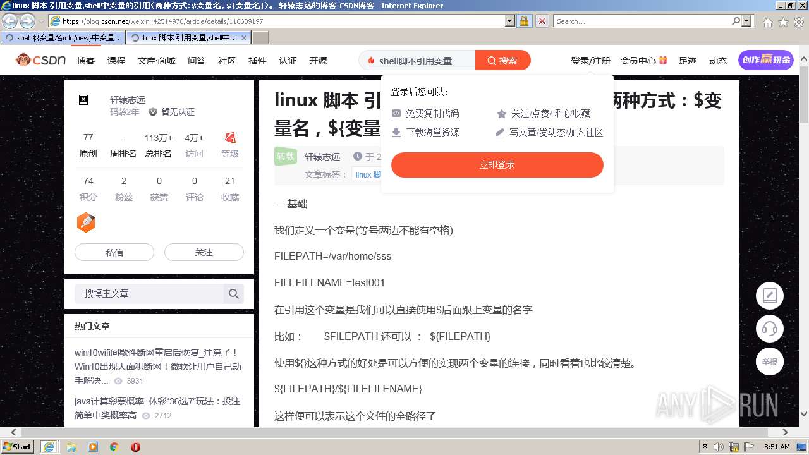Click the security lock icon
The width and height of the screenshot is (809, 455).
(x=524, y=21)
